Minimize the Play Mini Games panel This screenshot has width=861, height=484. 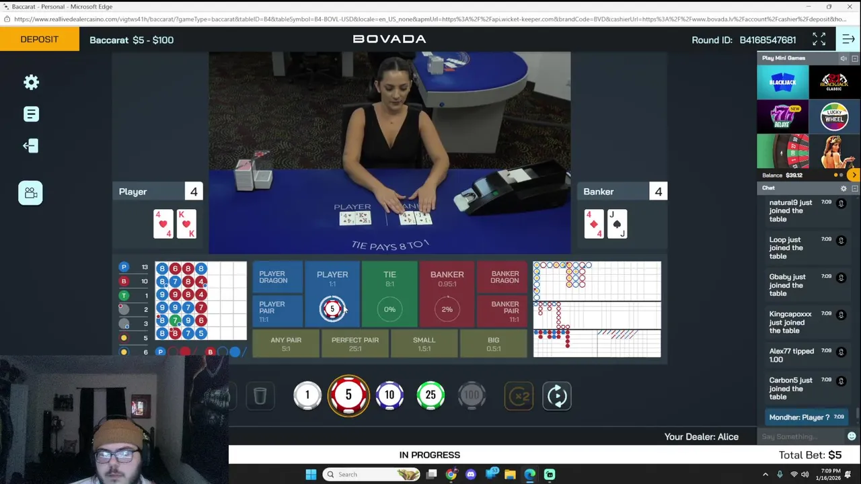click(855, 58)
